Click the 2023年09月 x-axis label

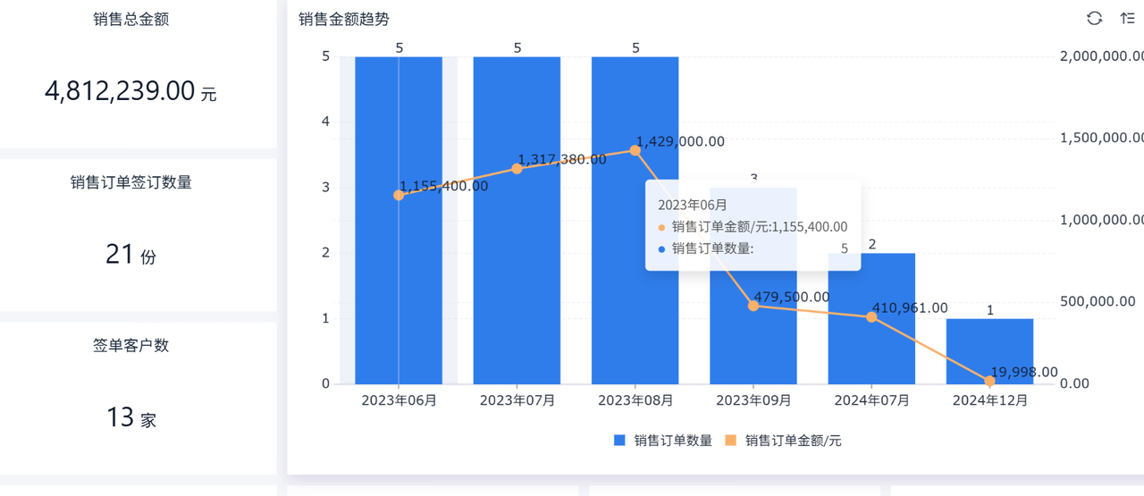coord(753,400)
